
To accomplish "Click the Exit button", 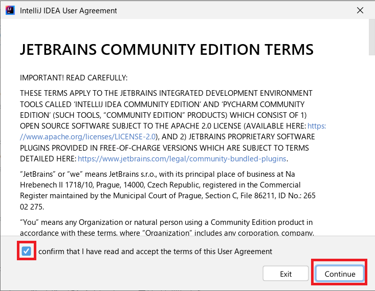I will coord(285,273).
